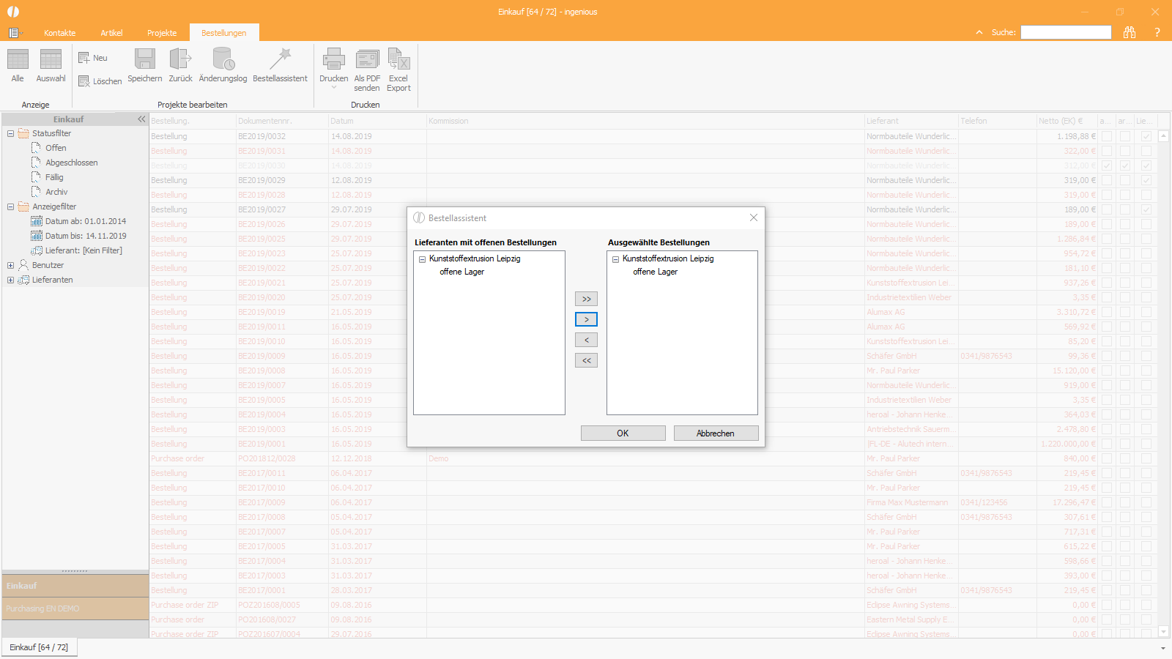The height and width of the screenshot is (659, 1172).
Task: Confirm dialog with OK button
Action: [x=623, y=433]
